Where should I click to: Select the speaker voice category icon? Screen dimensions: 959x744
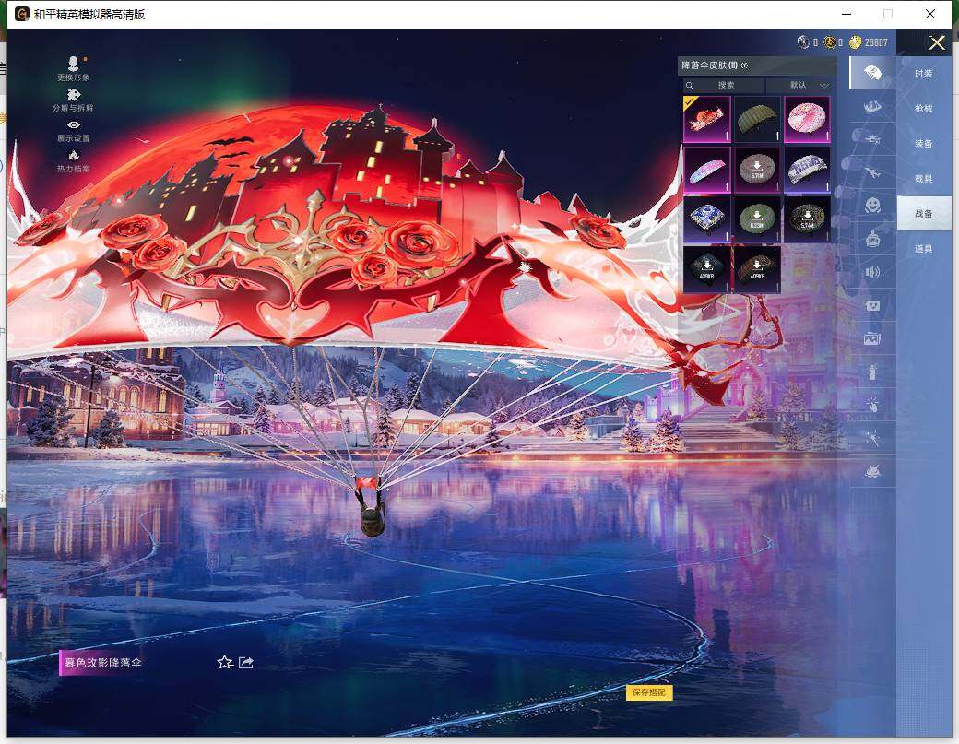[872, 272]
